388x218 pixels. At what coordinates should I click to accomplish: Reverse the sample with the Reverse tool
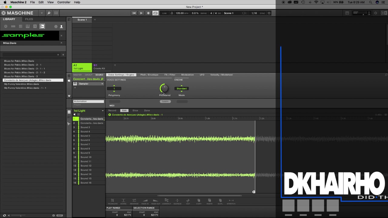134,201
